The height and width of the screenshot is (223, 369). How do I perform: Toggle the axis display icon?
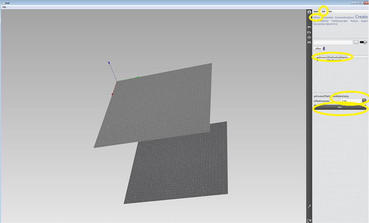pyautogui.click(x=309, y=37)
